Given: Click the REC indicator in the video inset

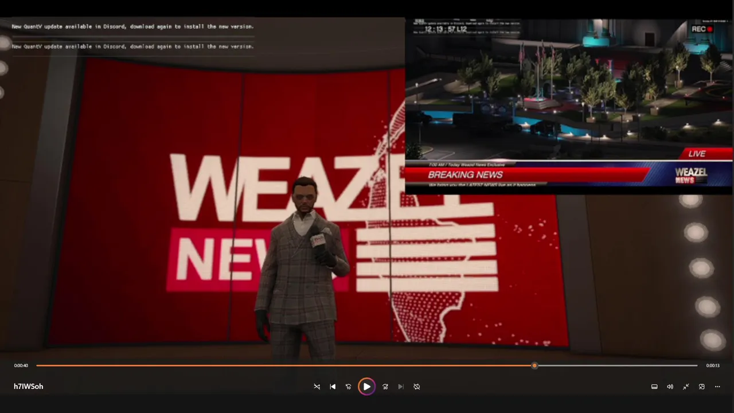Looking at the screenshot, I should pyautogui.click(x=702, y=29).
